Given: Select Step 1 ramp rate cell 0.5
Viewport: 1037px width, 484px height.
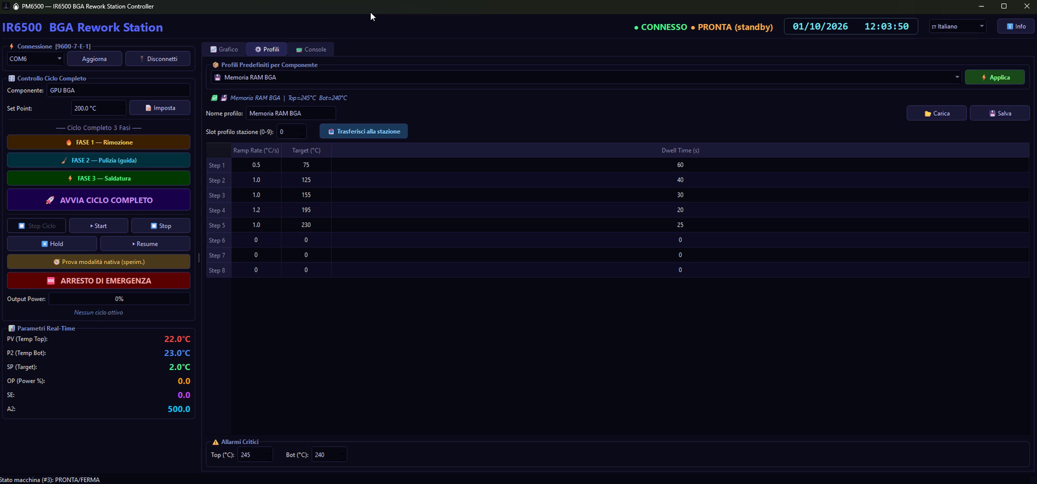Looking at the screenshot, I should click(x=256, y=165).
